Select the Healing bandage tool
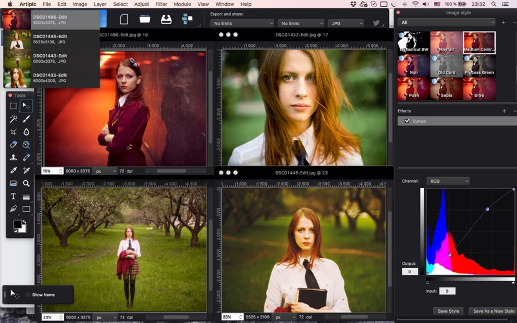This screenshot has height=323, width=517. coord(26,158)
